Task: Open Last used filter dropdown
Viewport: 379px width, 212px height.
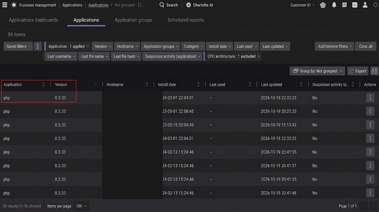Action: tap(246, 46)
